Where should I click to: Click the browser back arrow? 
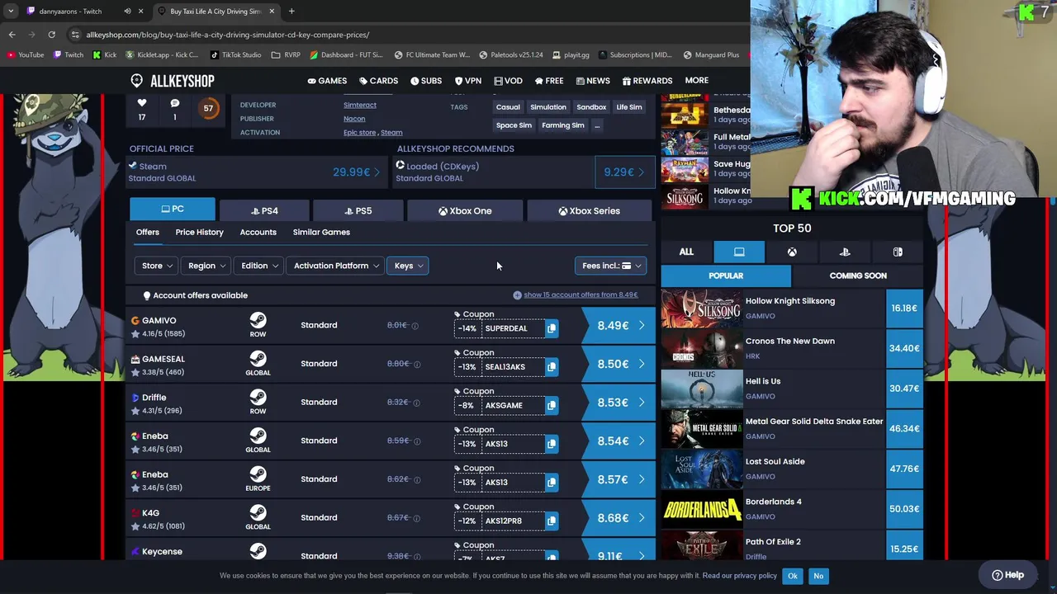(12, 35)
